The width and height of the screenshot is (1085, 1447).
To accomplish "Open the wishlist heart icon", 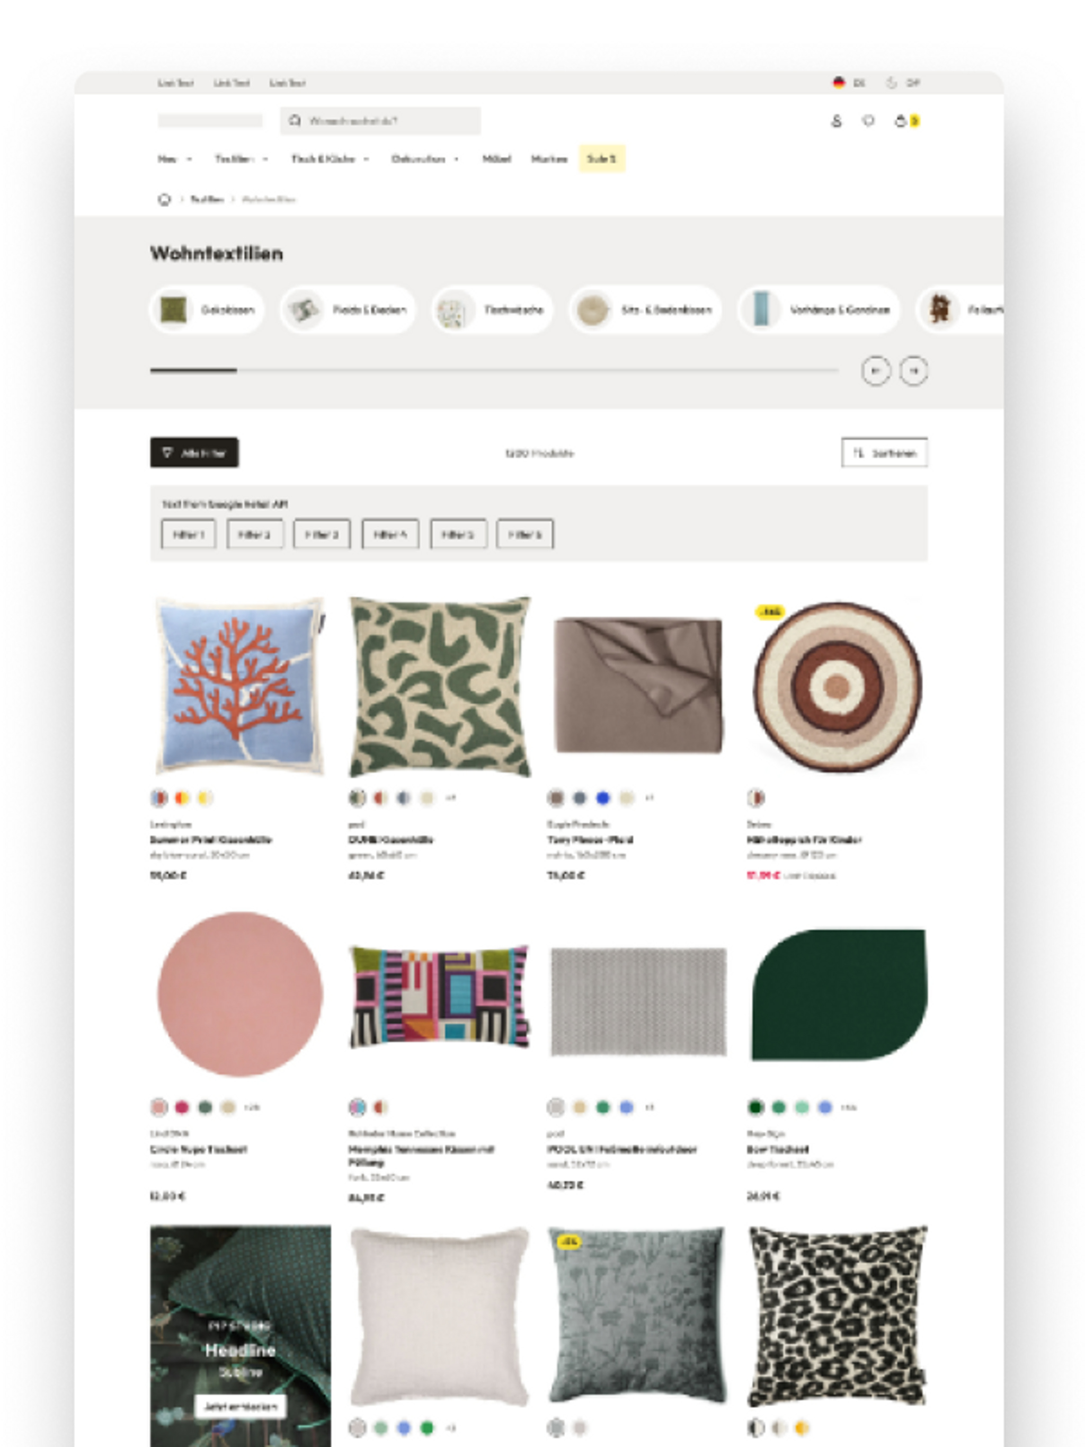I will pyautogui.click(x=868, y=121).
